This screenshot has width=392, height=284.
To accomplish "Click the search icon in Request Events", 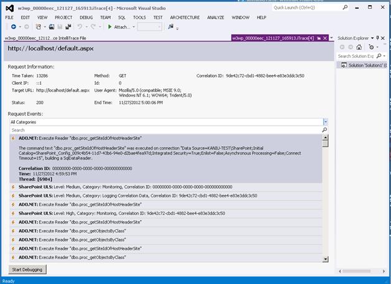I will (324, 130).
